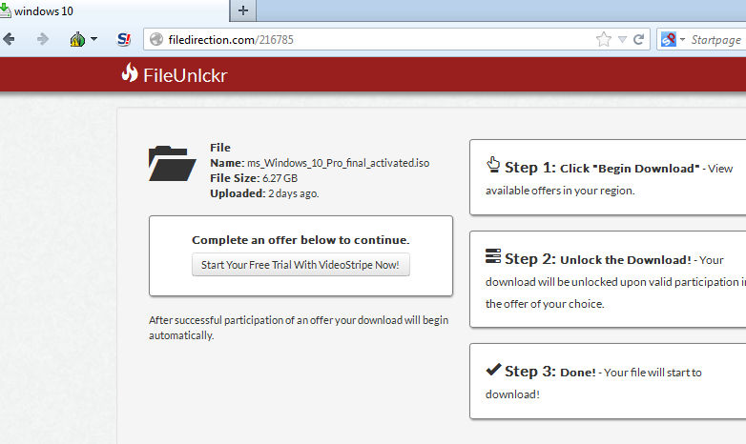The image size is (746, 444).
Task: Click the Startpage search engine icon
Action: tap(668, 39)
